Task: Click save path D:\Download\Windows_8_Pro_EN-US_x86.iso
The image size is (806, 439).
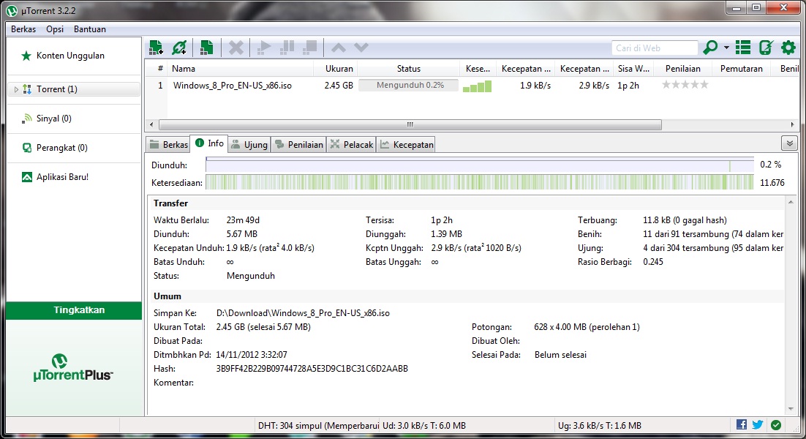Action: click(303, 313)
